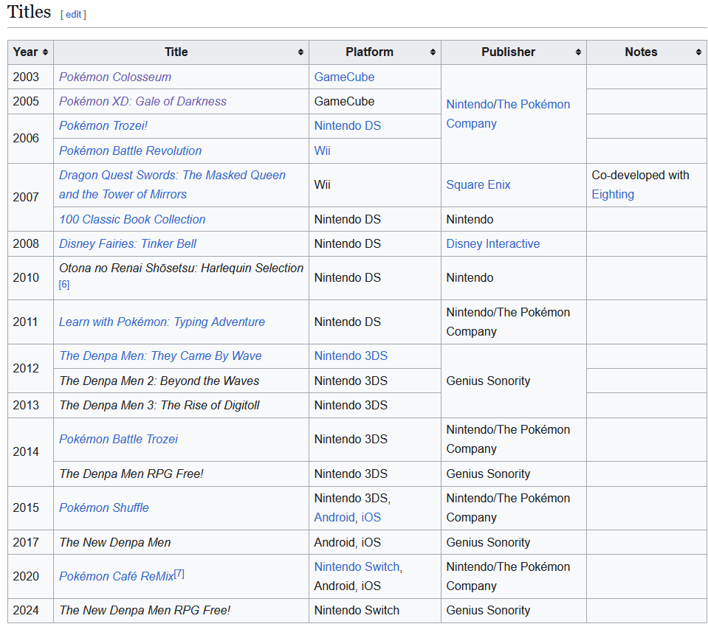Click Nintendo DS in Disney Fairies row
Image resolution: width=708 pixels, height=624 pixels.
(347, 243)
